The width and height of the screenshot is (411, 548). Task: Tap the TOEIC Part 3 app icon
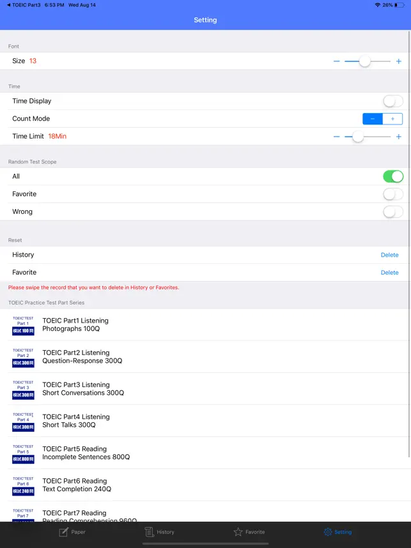point(23,390)
